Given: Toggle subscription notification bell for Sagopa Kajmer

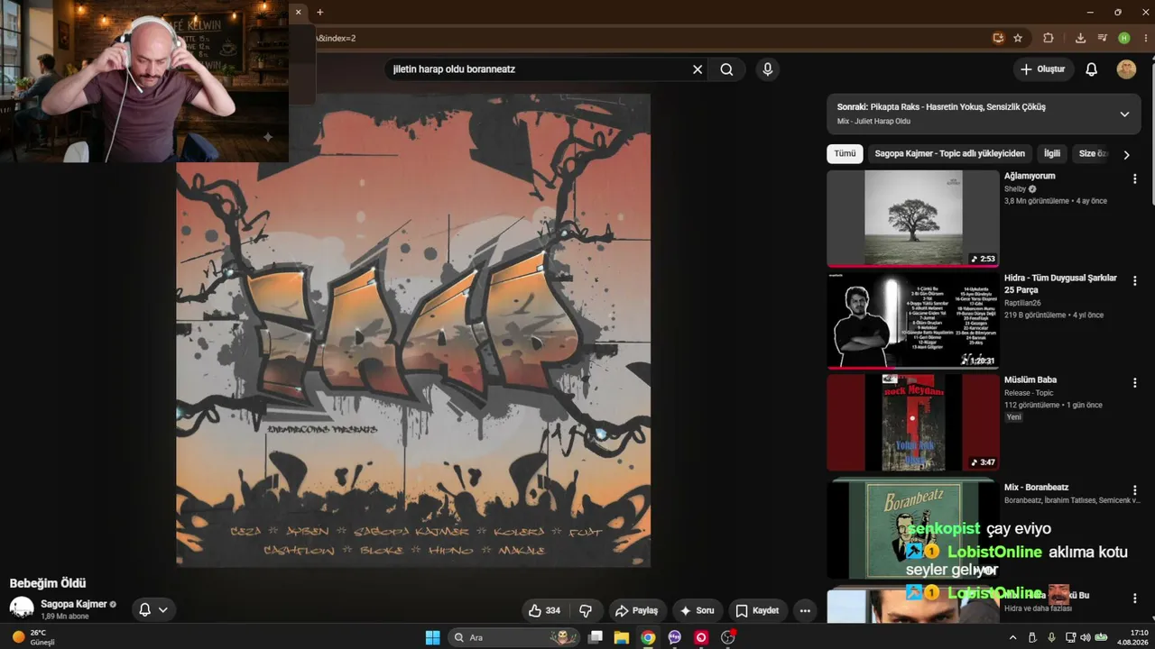Looking at the screenshot, I should point(152,609).
